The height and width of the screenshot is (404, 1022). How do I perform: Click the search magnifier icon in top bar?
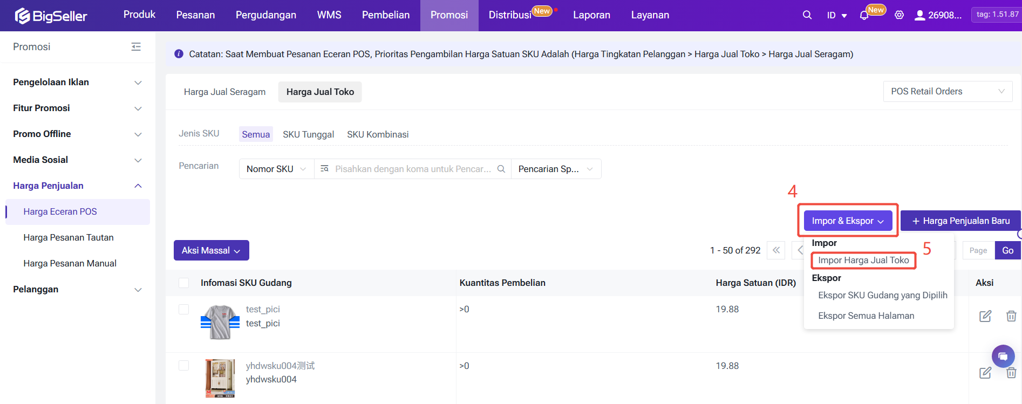(807, 15)
